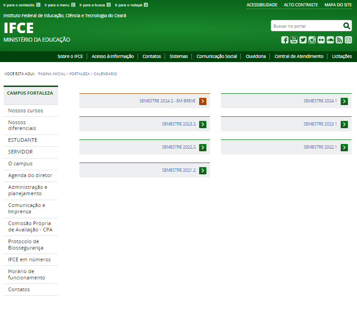The image size is (357, 317).
Task: Open the SoundCloud icon
Action: [330, 40]
